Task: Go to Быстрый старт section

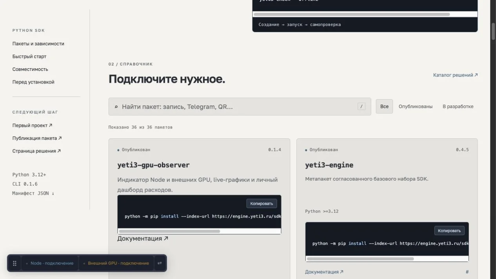Action: 29,56
